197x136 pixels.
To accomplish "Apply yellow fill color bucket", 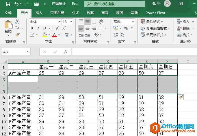I will (x=44, y=35).
